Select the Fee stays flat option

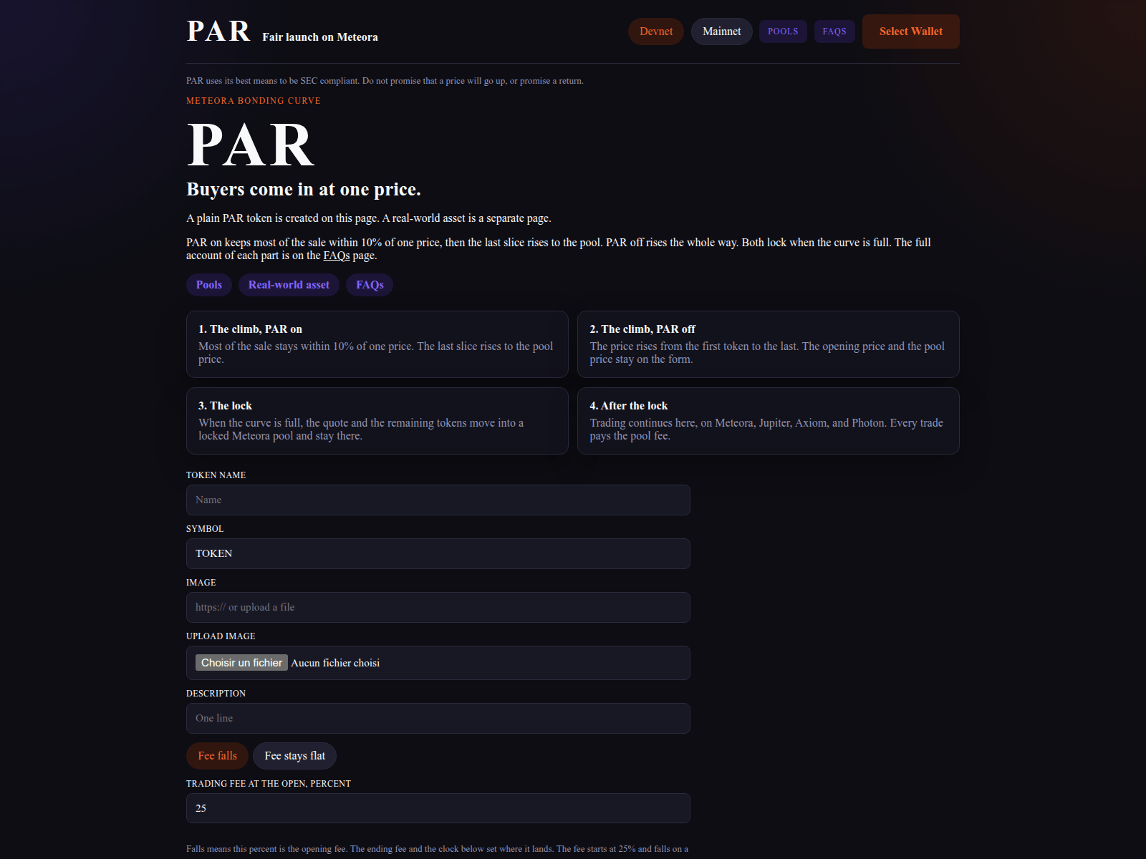tap(294, 756)
